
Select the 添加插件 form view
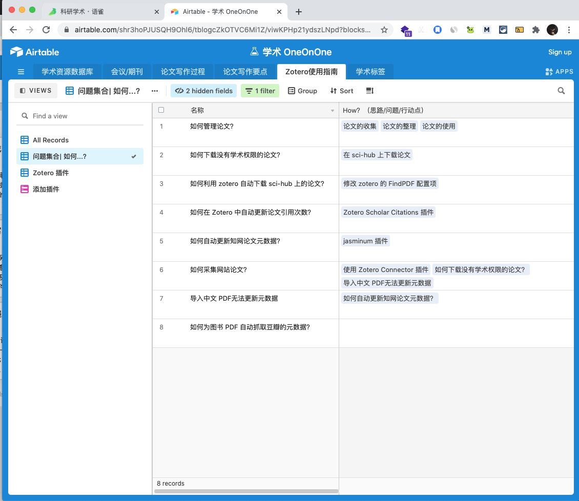pos(80,189)
